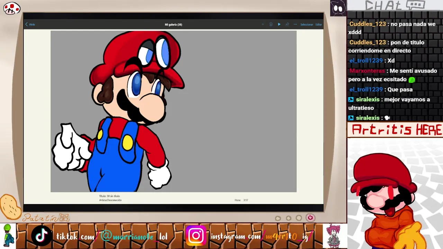Click the Mi galería (38) title
This screenshot has width=443, height=249.
pyautogui.click(x=173, y=25)
